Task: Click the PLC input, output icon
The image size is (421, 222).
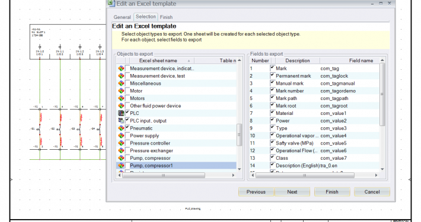Action: 121,121
